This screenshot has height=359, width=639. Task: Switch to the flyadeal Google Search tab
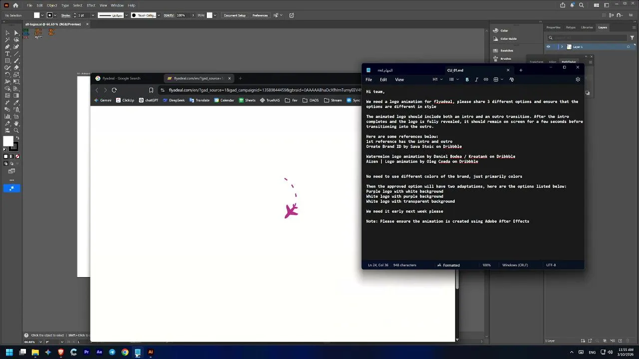click(122, 78)
